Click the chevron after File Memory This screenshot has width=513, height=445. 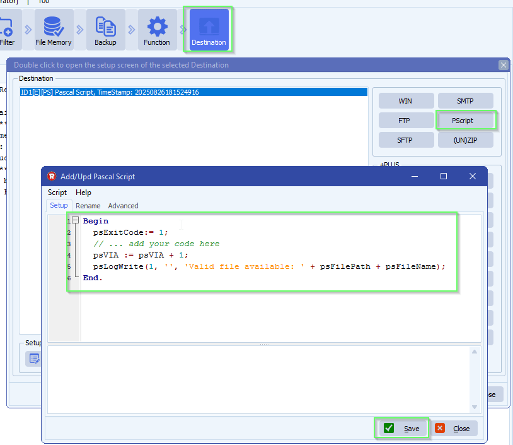pyautogui.click(x=80, y=30)
